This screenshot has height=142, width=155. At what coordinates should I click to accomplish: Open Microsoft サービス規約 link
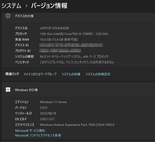(30, 131)
